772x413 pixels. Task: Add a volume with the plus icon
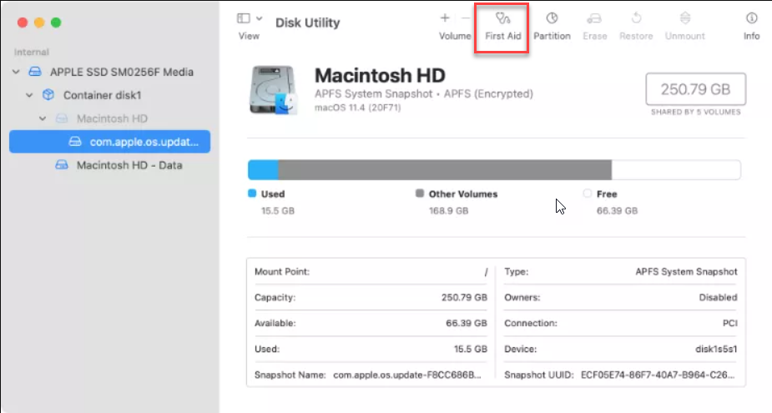tap(445, 18)
